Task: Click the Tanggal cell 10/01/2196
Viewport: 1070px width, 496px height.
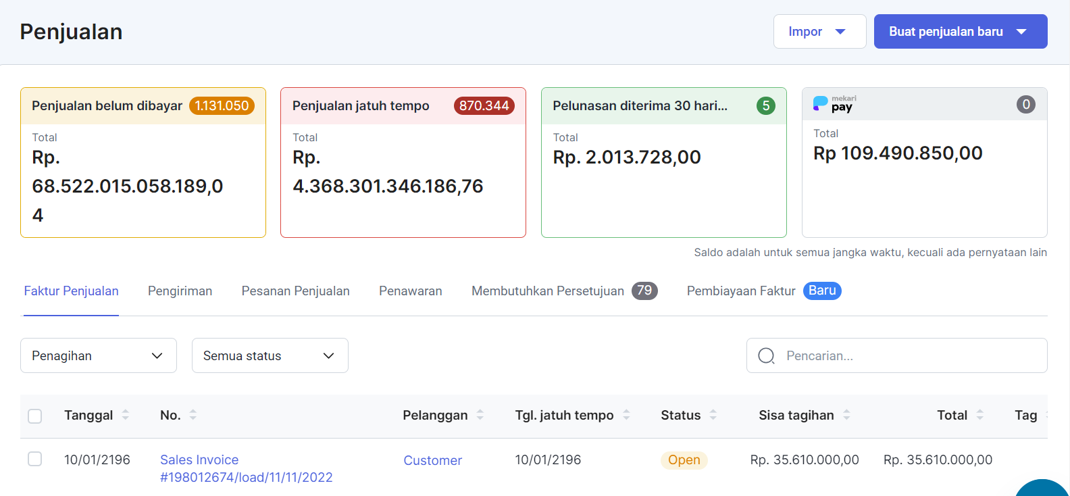Action: click(97, 460)
